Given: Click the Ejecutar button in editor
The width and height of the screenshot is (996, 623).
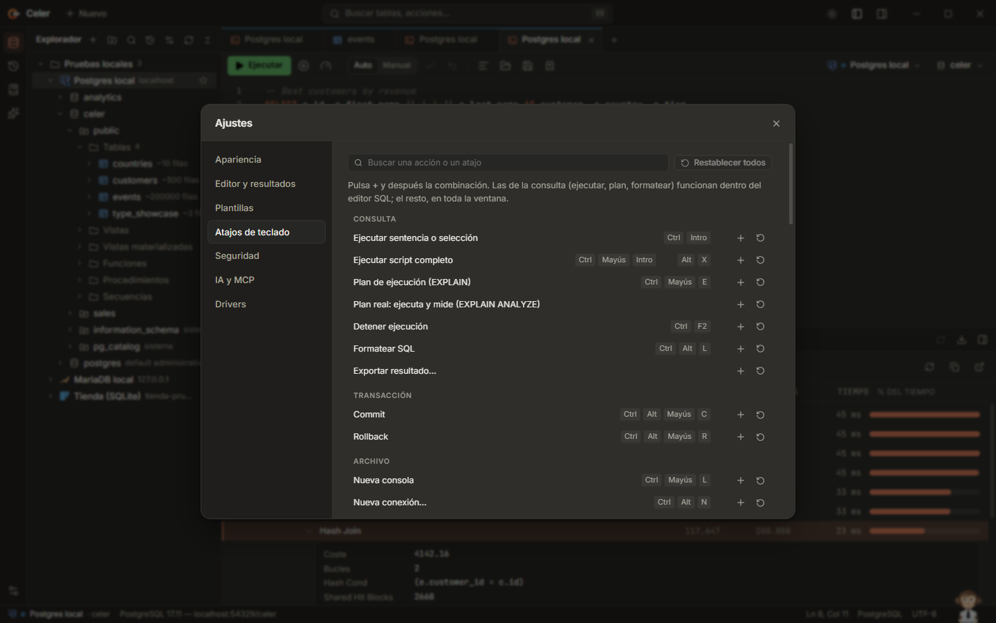Looking at the screenshot, I should [x=259, y=66].
